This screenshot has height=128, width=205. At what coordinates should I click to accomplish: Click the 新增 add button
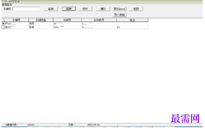[x=69, y=9]
